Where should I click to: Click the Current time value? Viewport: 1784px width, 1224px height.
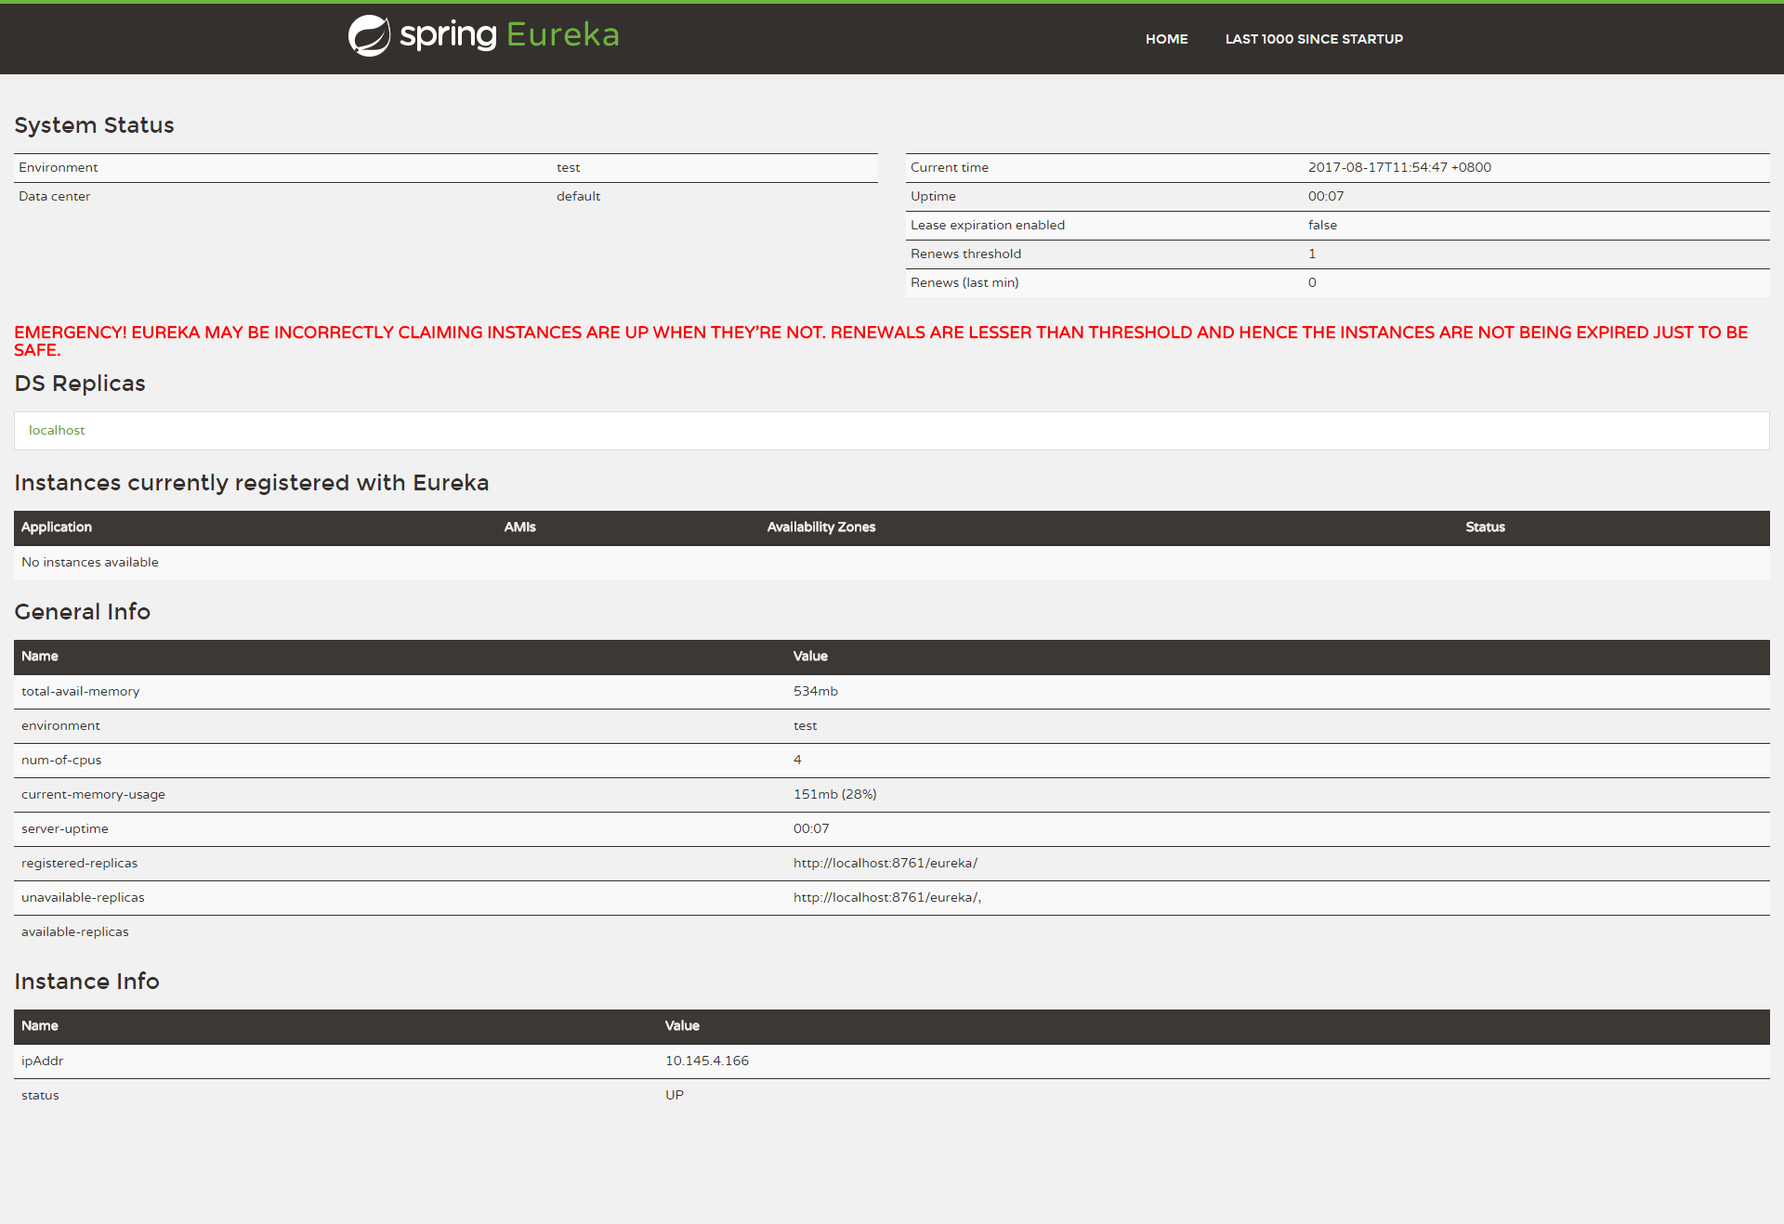pyautogui.click(x=1398, y=167)
